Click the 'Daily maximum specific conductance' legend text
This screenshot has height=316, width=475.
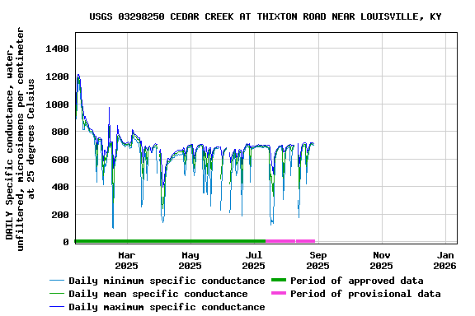[x=167, y=307]
